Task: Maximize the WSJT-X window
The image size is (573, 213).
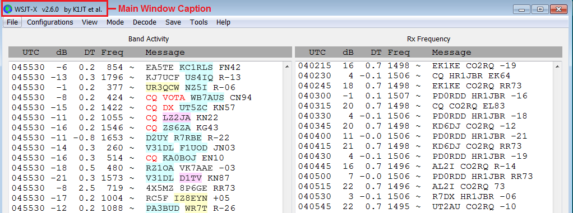Action: click(540, 10)
